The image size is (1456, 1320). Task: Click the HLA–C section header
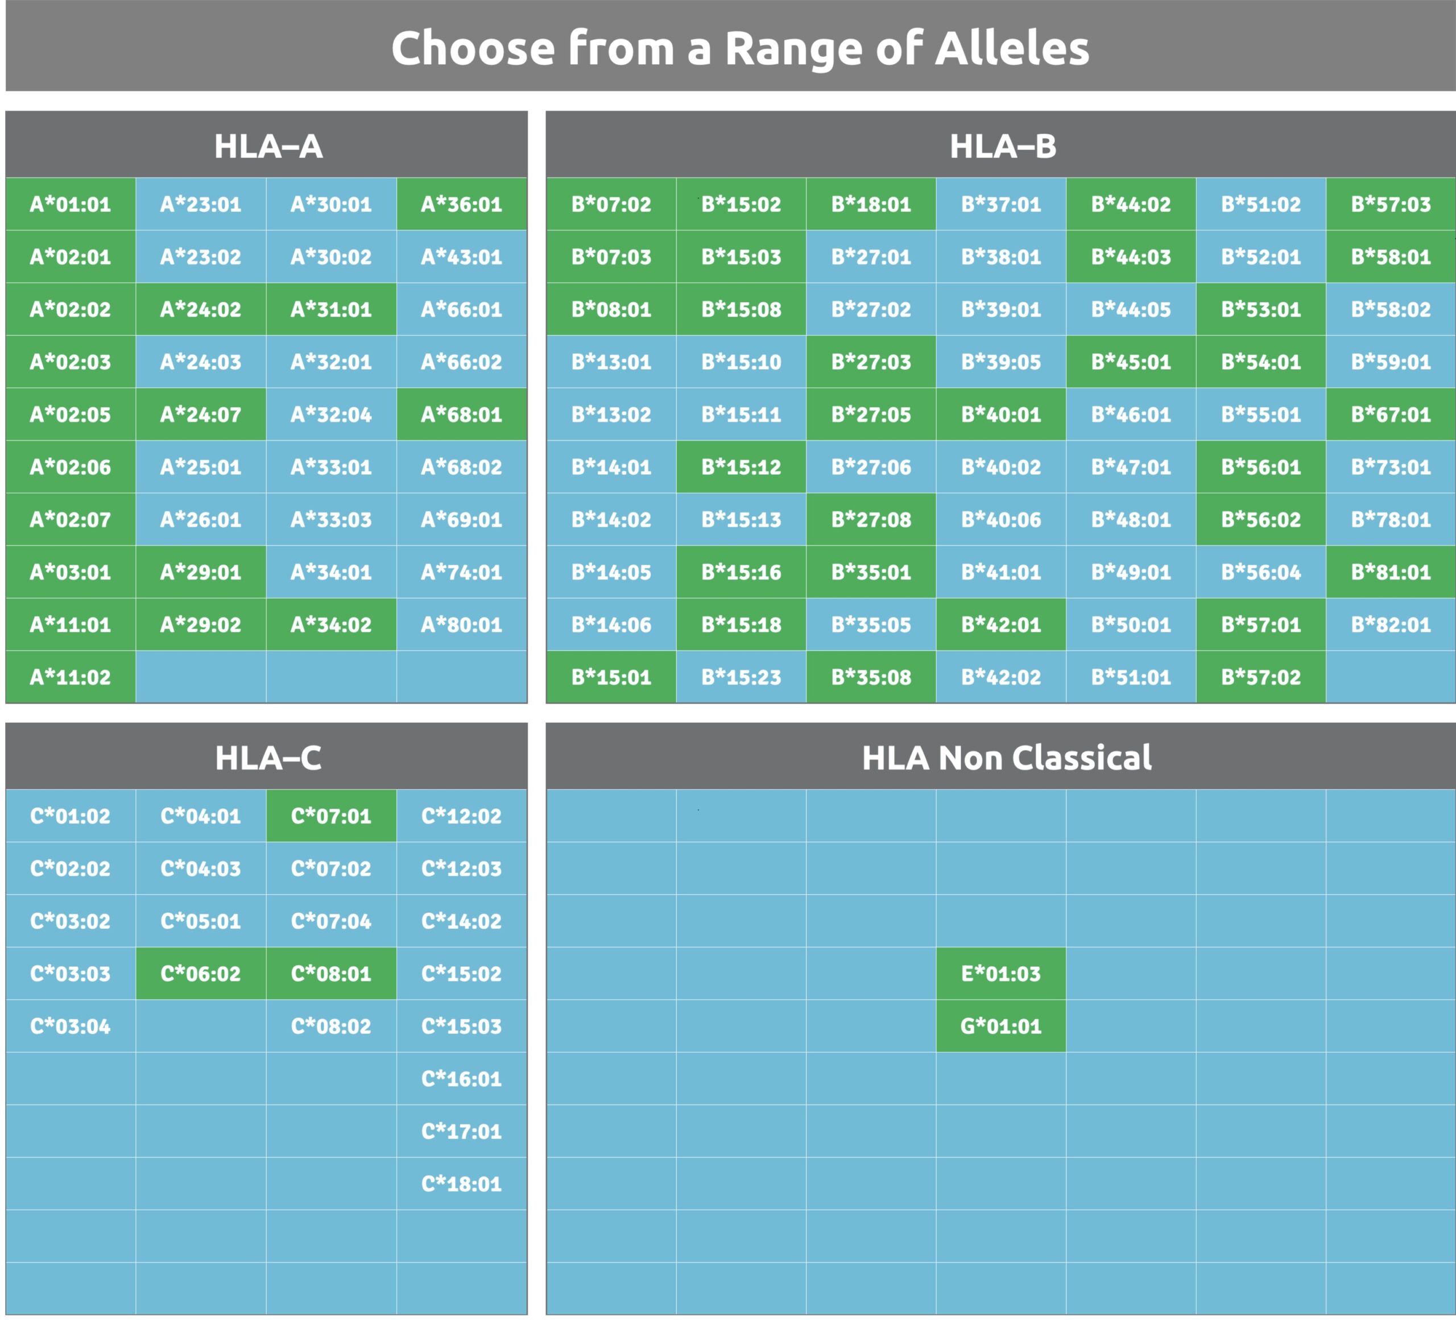268,758
